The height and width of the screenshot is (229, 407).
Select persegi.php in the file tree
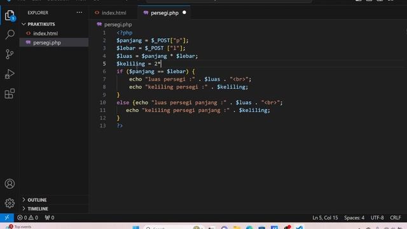coord(47,43)
